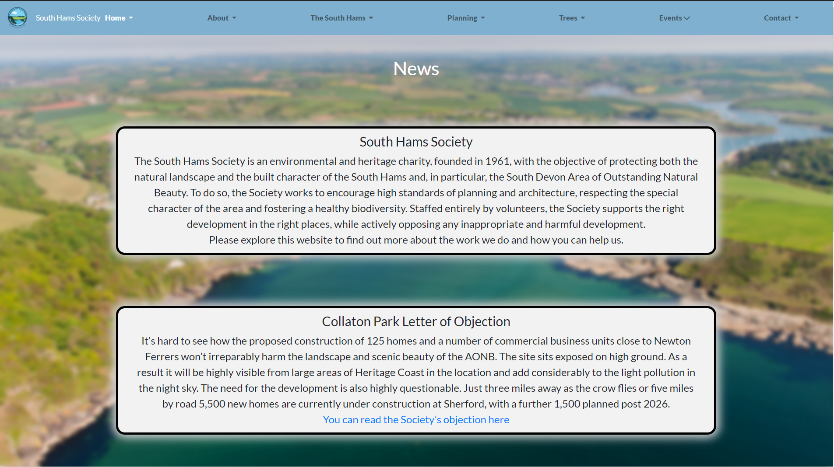Open the Planning dropdown menu
The width and height of the screenshot is (834, 467).
(x=466, y=18)
